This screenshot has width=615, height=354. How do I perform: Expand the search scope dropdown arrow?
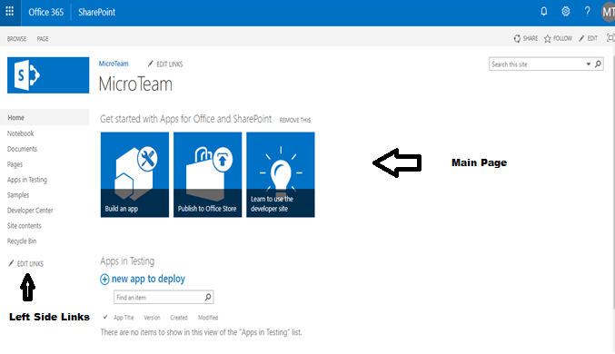point(589,64)
